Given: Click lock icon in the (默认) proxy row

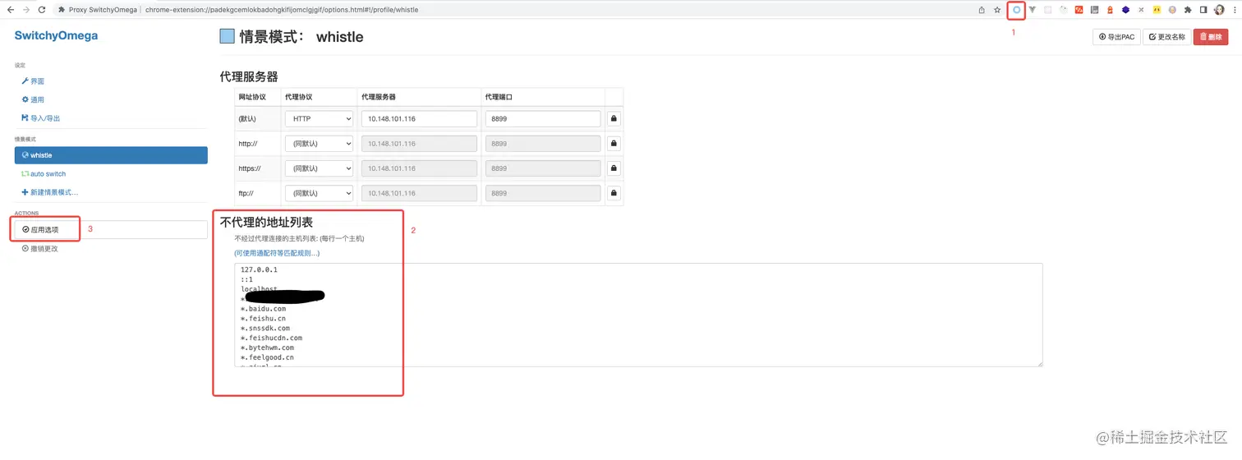Looking at the screenshot, I should click(614, 118).
